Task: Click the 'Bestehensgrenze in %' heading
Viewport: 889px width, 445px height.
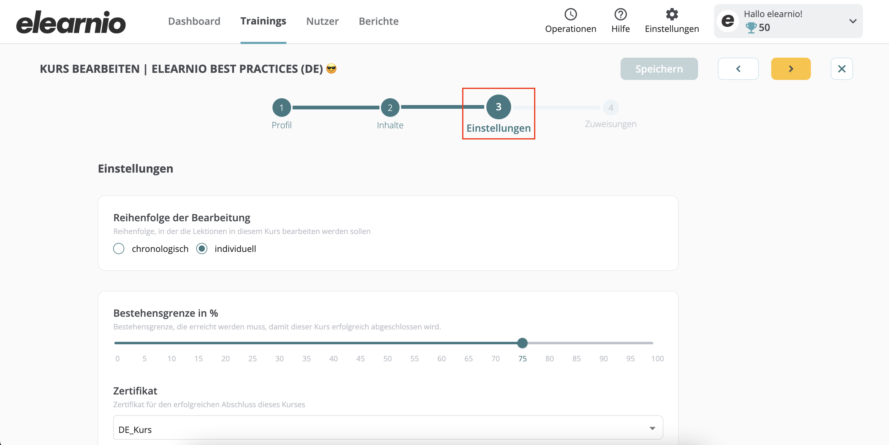Action: point(166,313)
